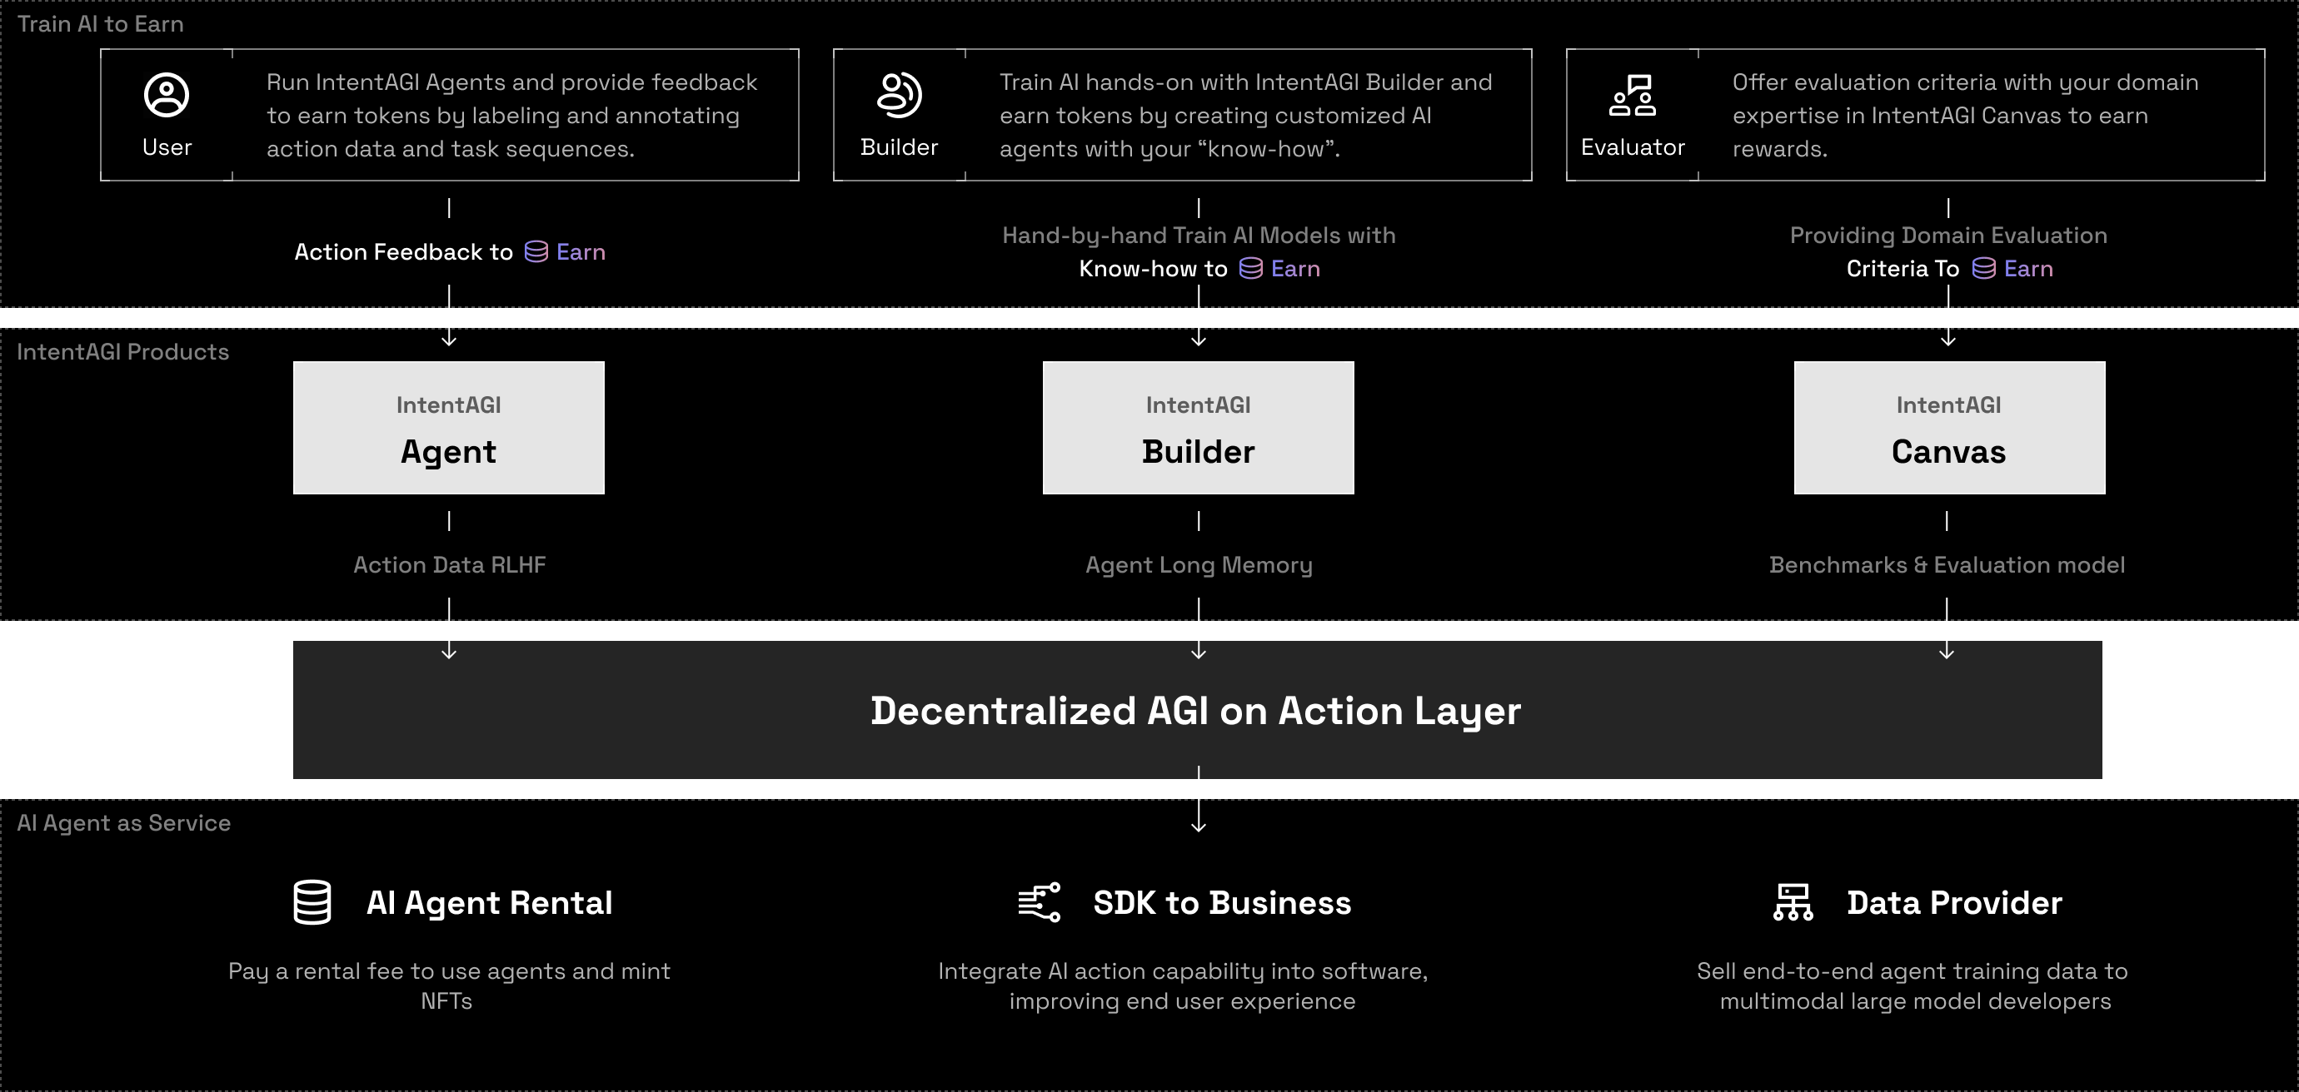Click coin icon next to Know-how to Earn
2299x1092 pixels.
coord(1250,268)
